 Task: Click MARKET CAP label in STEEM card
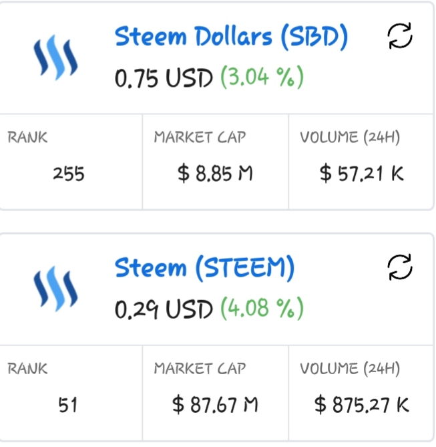click(x=200, y=369)
